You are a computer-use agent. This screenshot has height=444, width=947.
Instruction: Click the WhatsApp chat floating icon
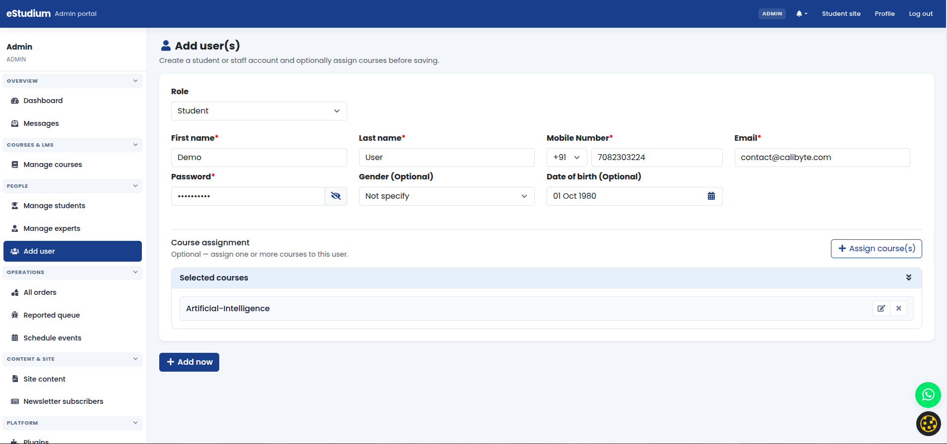(x=928, y=395)
